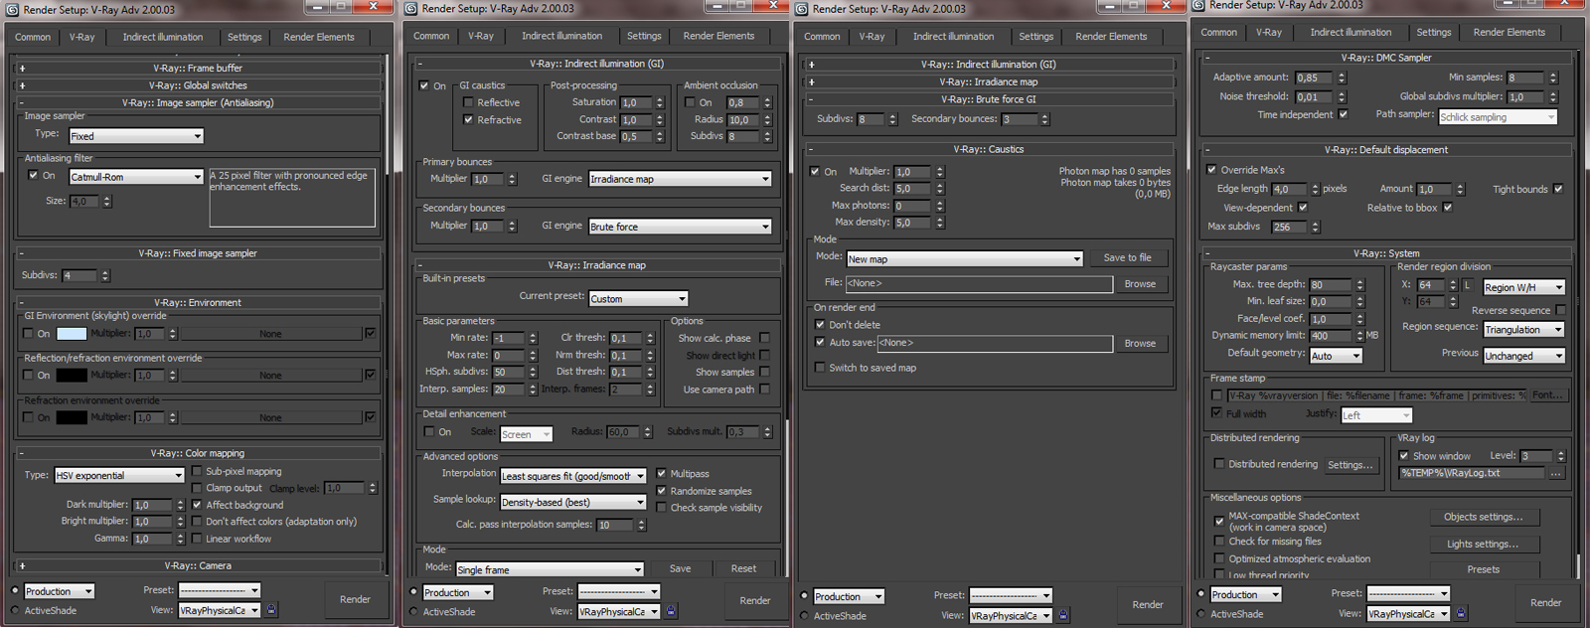
Task: Expand the V-Ray:: Camera rollout
Action: pos(198,565)
